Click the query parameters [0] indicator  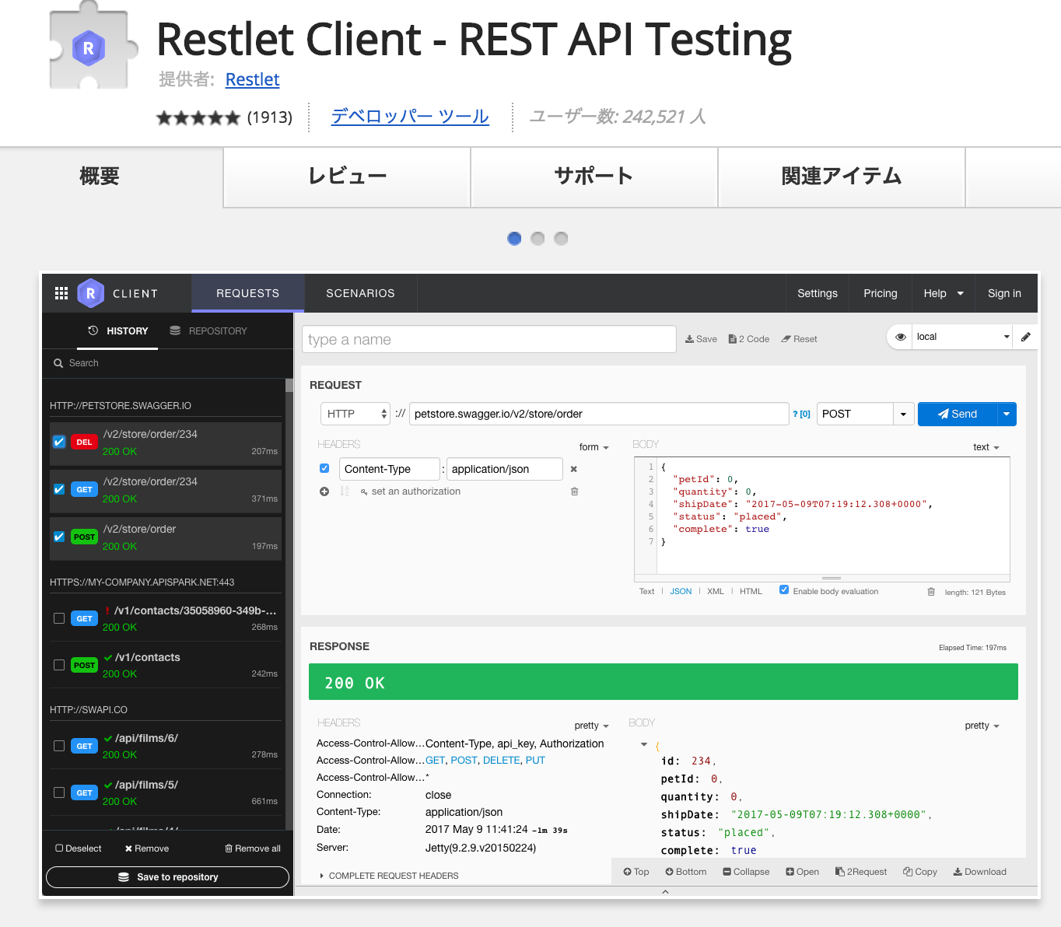801,415
